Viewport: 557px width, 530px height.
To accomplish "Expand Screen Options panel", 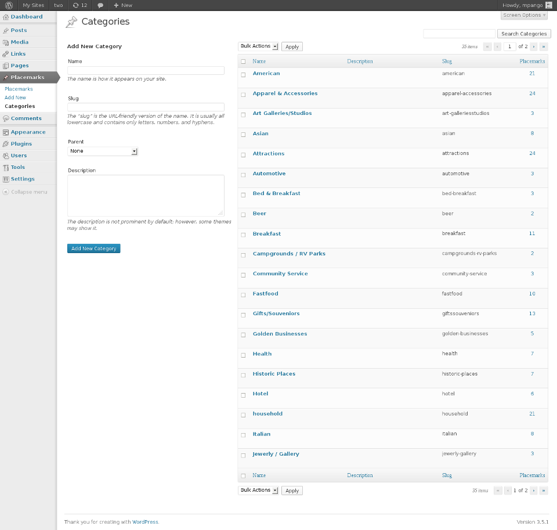I will (524, 15).
